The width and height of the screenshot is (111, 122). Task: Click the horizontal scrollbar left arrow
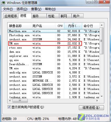[10, 101]
